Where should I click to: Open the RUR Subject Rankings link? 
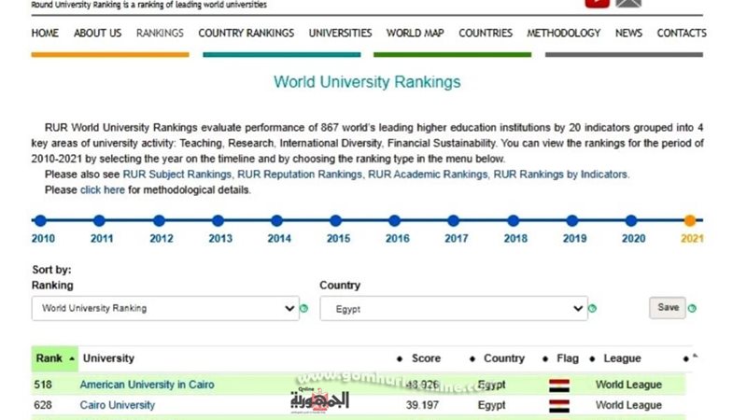177,175
